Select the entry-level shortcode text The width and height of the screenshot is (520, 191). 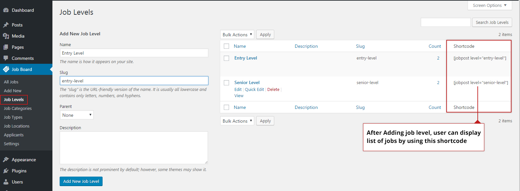480,58
